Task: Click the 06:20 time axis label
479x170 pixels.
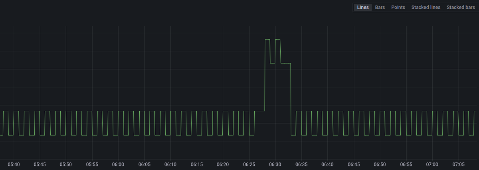Action: coord(223,164)
